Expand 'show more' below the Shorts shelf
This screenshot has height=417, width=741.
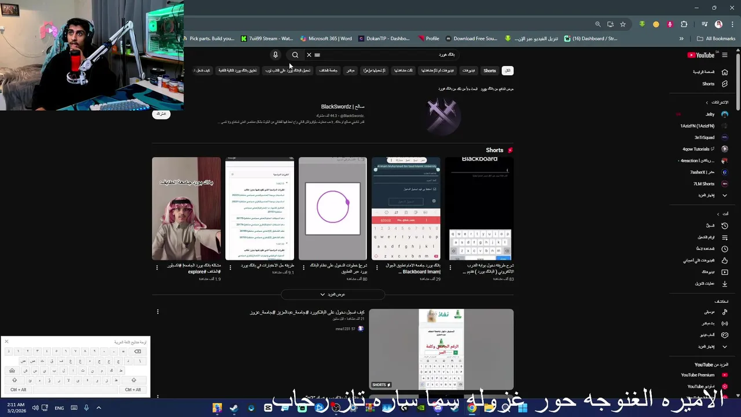pyautogui.click(x=333, y=294)
